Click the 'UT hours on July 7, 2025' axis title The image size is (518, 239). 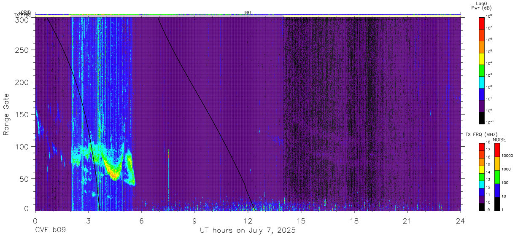248,231
